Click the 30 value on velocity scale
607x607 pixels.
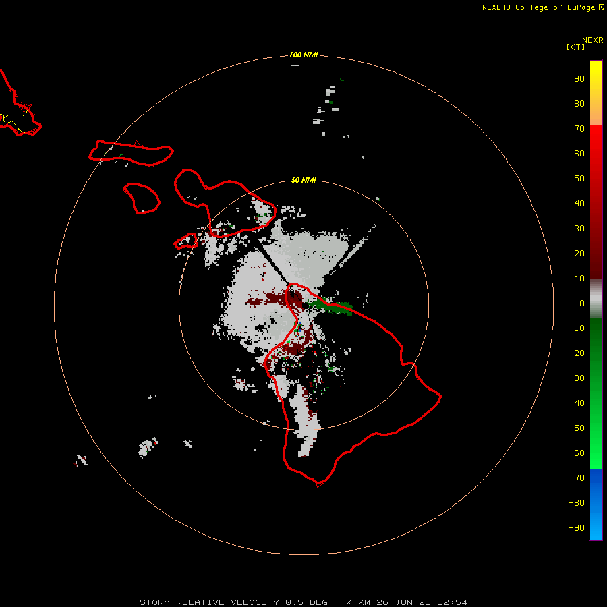(x=579, y=229)
